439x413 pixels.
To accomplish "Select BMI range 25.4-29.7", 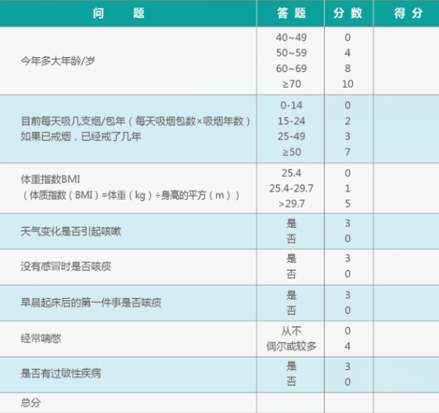I will pos(291,189).
